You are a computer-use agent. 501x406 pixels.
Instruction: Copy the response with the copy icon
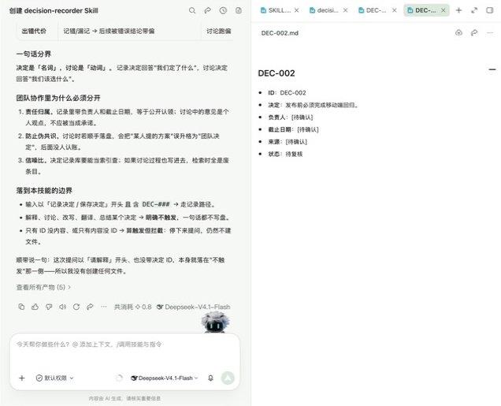tap(21, 307)
